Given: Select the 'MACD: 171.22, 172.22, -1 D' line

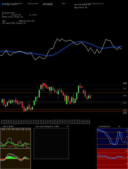Looking at the screenshot, I should 12,17.
